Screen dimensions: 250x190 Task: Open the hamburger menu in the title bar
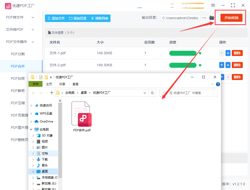click(x=213, y=5)
